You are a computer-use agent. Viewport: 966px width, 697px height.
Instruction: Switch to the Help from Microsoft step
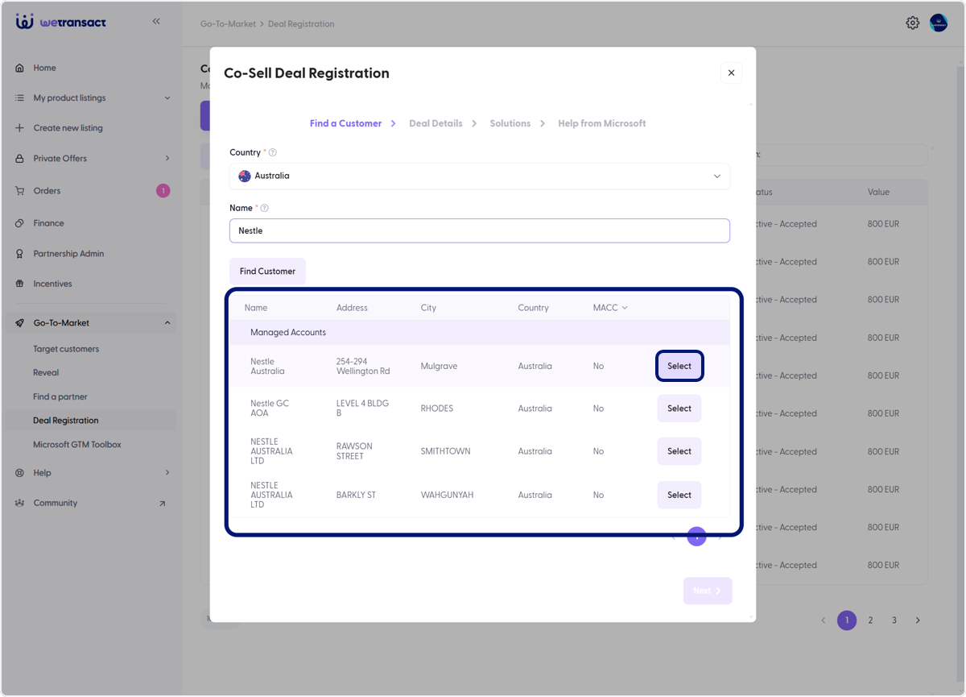(x=602, y=123)
